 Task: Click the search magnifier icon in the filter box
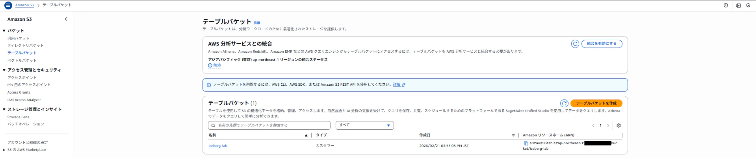click(x=213, y=125)
